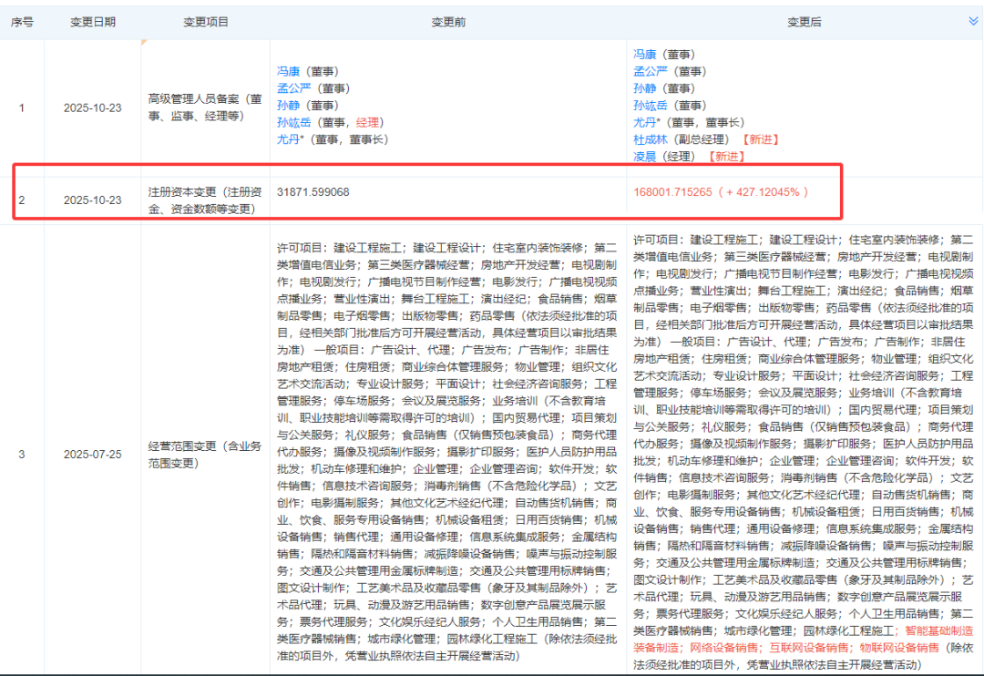Select the 变更后 column header
The image size is (984, 676).
click(805, 21)
